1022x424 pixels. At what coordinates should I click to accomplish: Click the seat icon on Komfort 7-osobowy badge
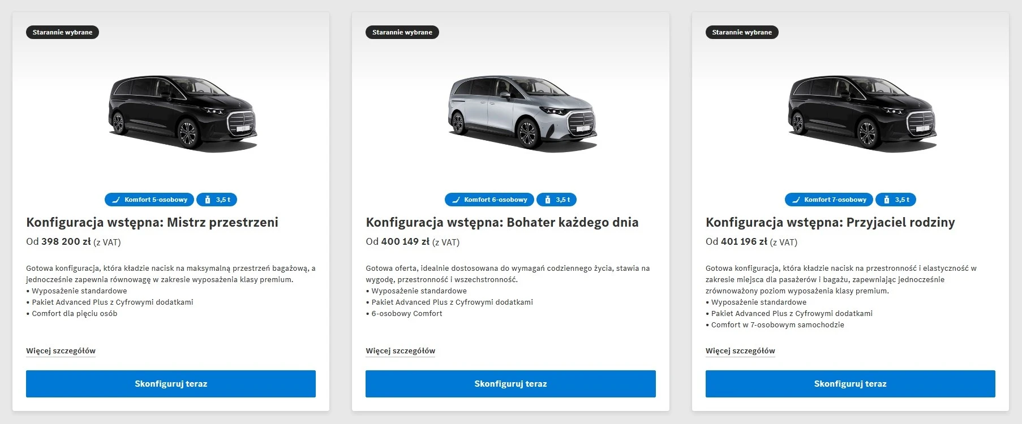(796, 200)
